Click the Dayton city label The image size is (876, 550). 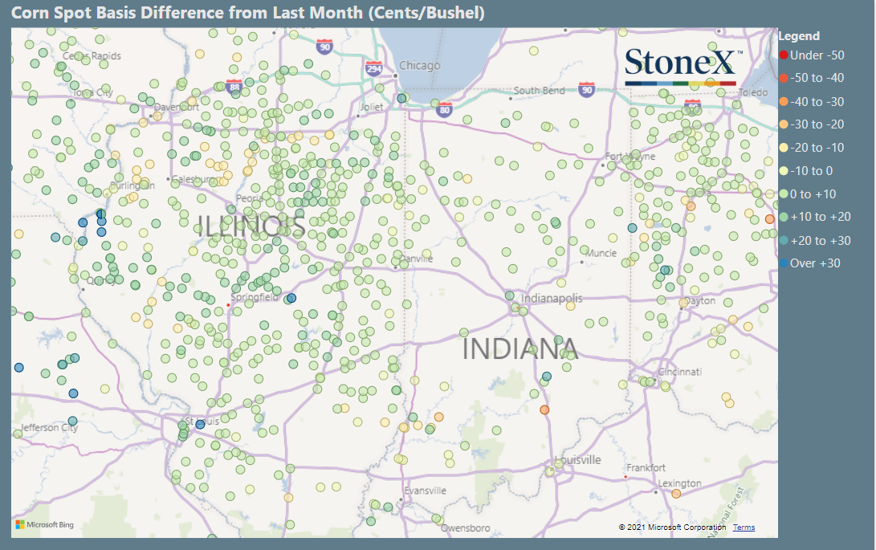[x=700, y=301]
